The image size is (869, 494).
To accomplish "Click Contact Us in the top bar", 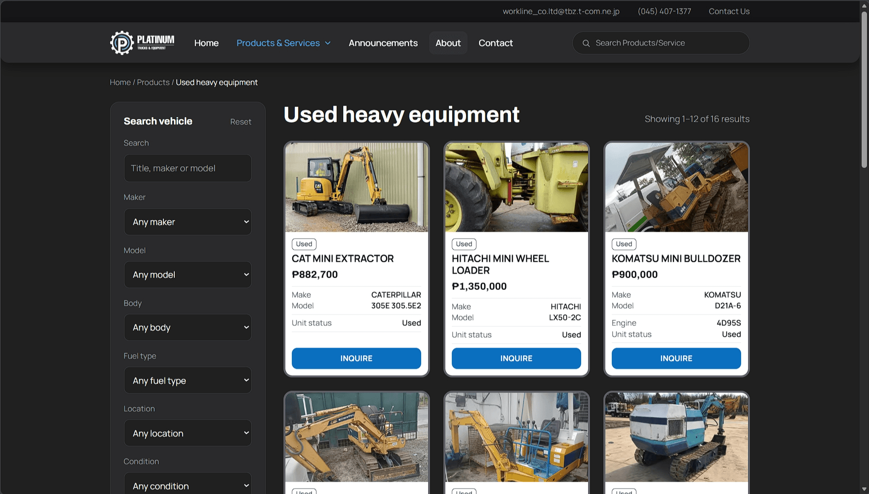I will coord(729,11).
